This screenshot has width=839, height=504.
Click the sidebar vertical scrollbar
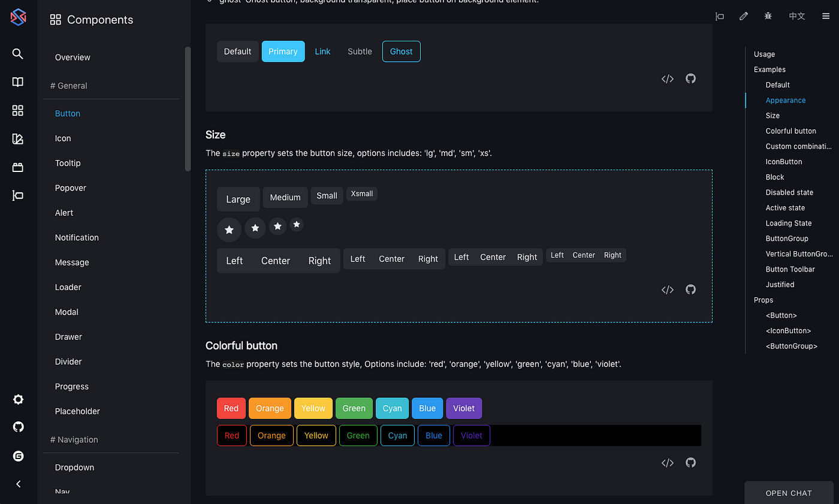pyautogui.click(x=188, y=109)
